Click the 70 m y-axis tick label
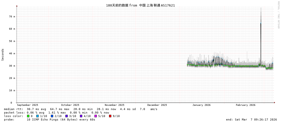The width and height of the screenshot is (281, 123). click(12, 16)
